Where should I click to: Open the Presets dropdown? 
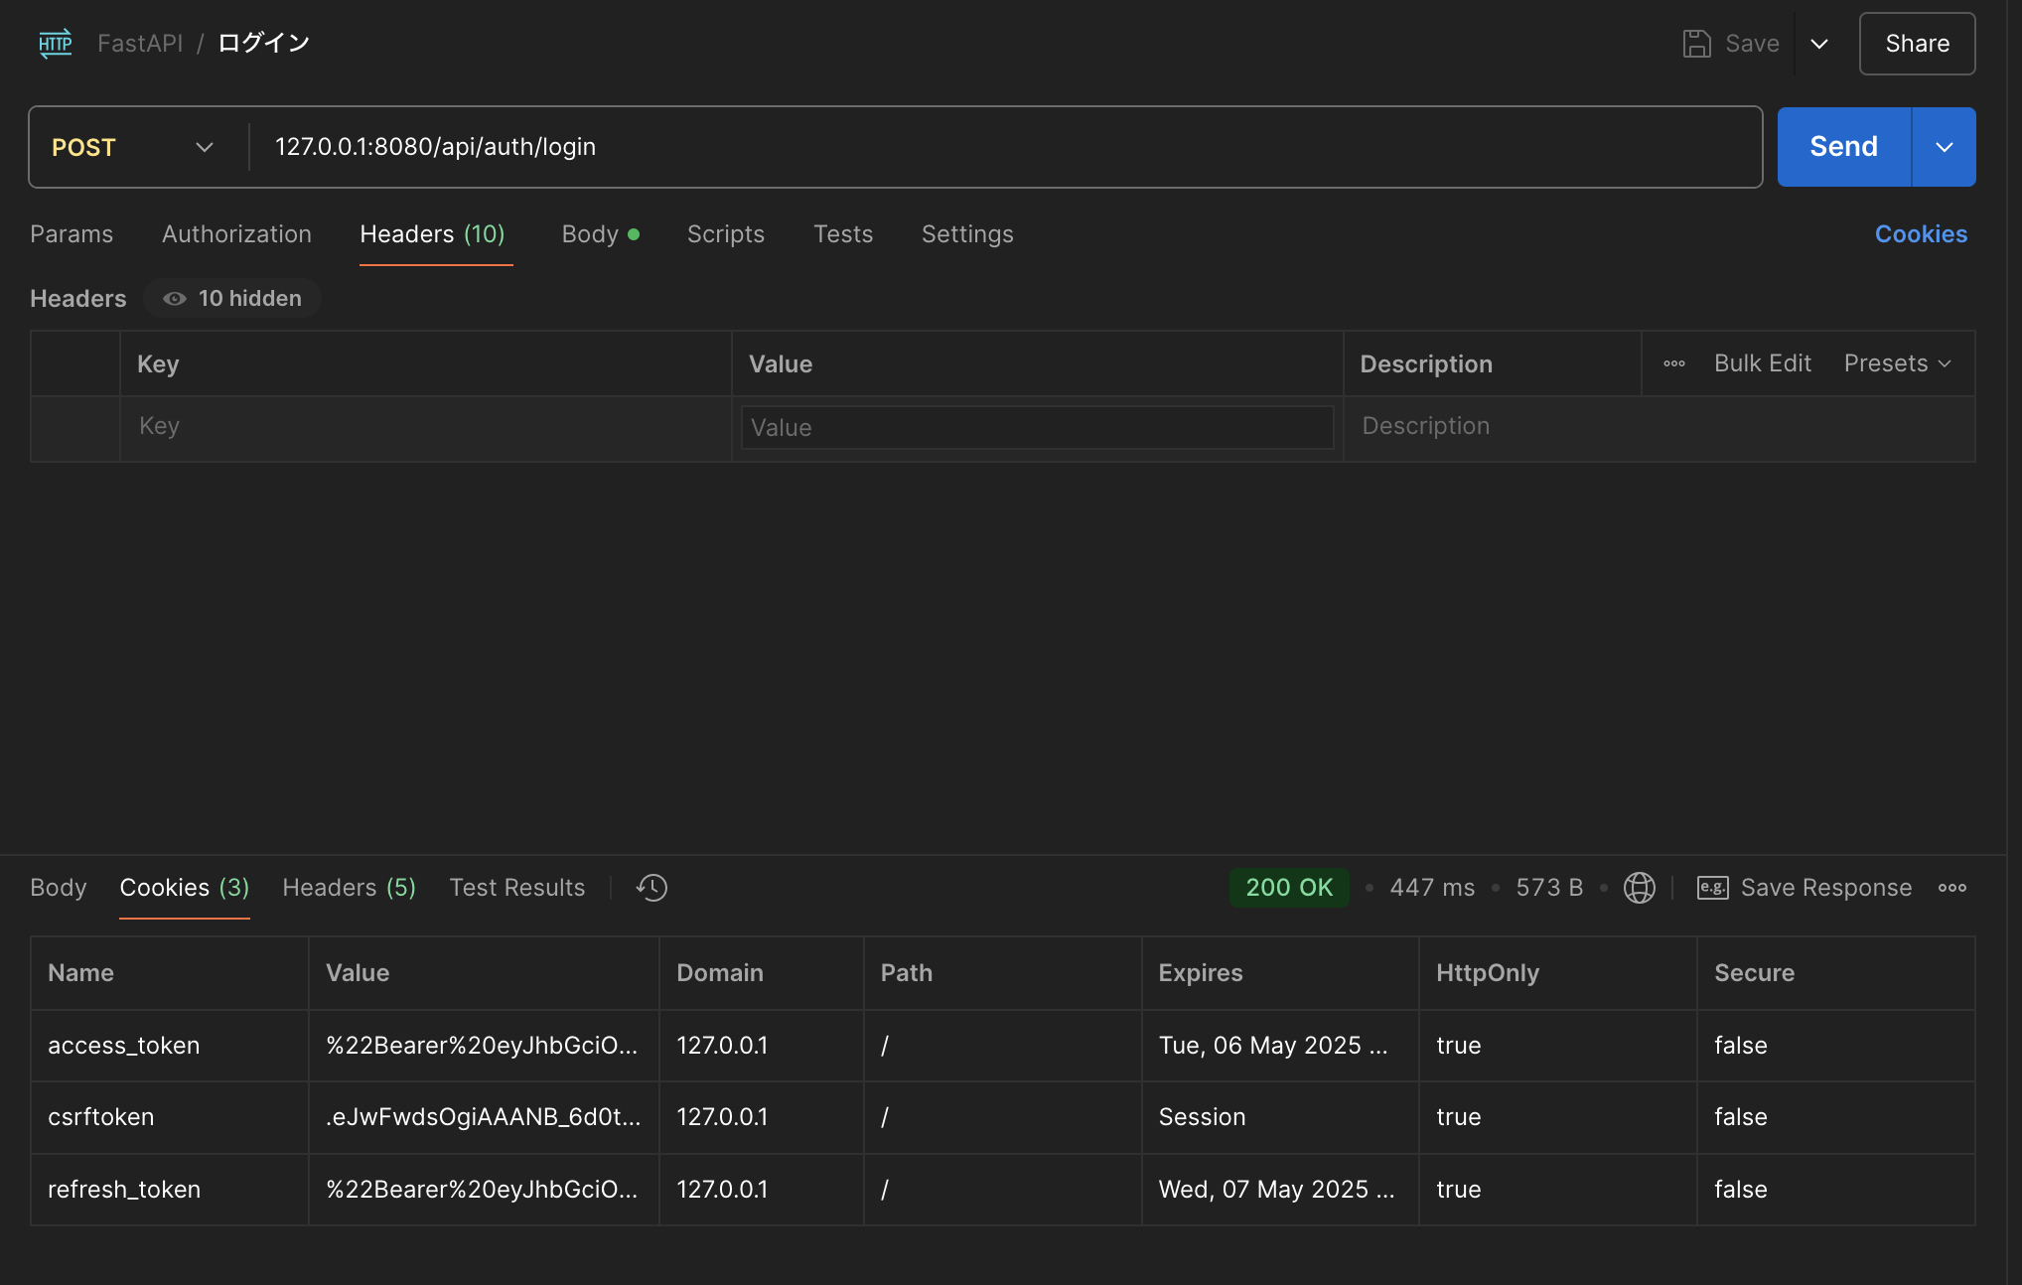pyautogui.click(x=1896, y=363)
